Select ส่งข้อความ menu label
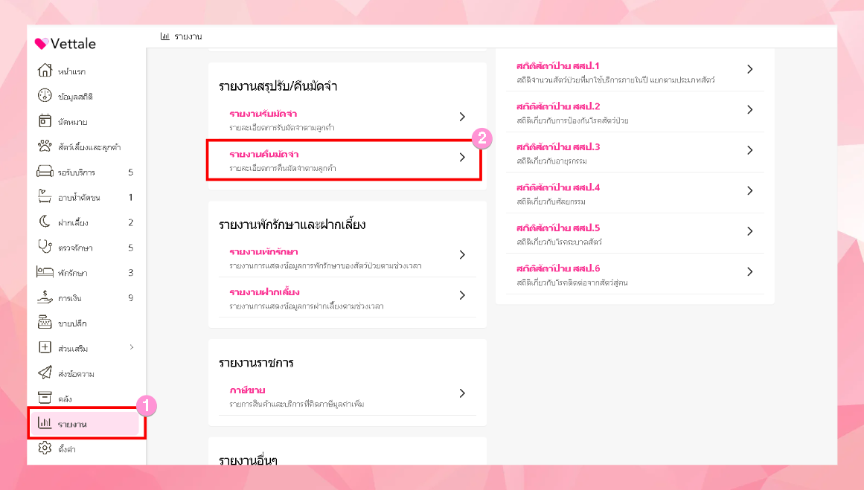864x490 pixels. [x=76, y=374]
